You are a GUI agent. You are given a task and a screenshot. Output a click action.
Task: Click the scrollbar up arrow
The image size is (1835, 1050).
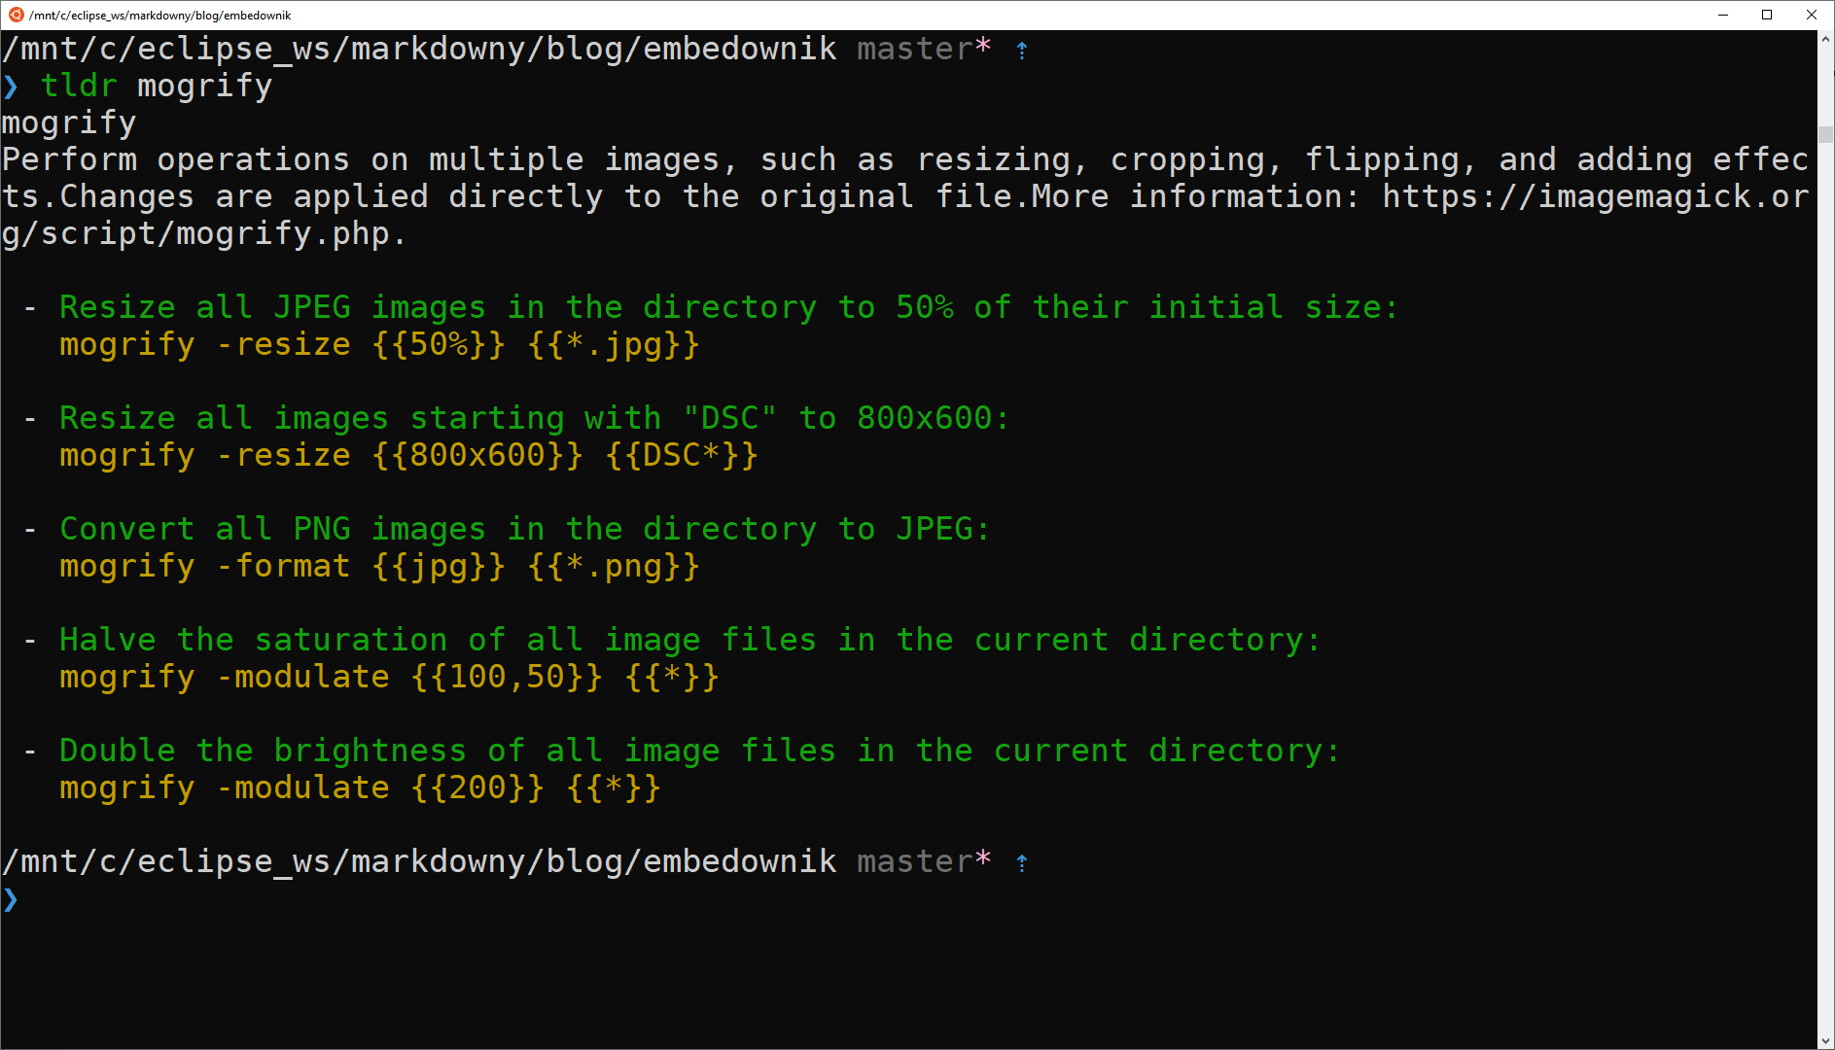coord(1825,39)
